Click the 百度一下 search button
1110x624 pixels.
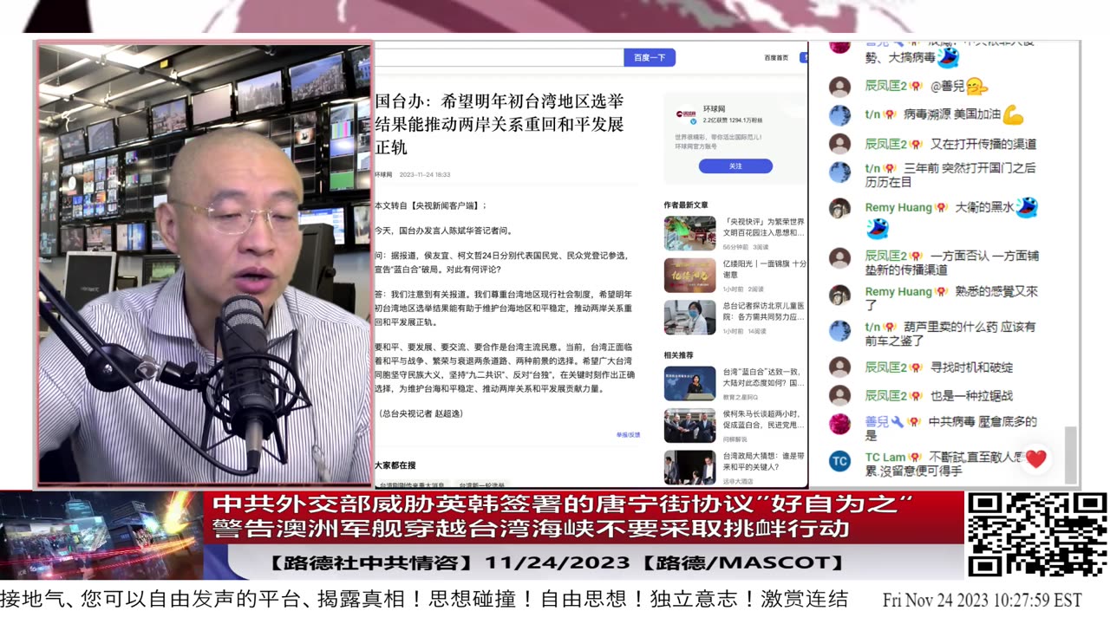(x=650, y=57)
